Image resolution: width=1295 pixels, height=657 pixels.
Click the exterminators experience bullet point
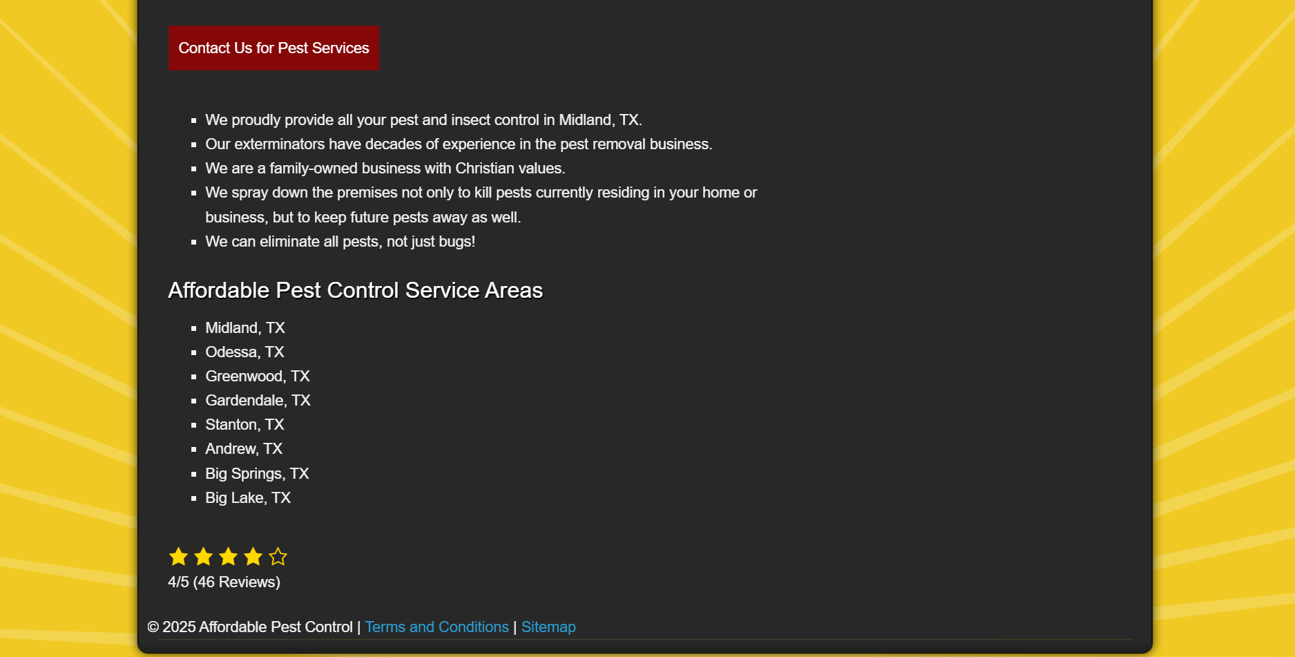point(458,144)
